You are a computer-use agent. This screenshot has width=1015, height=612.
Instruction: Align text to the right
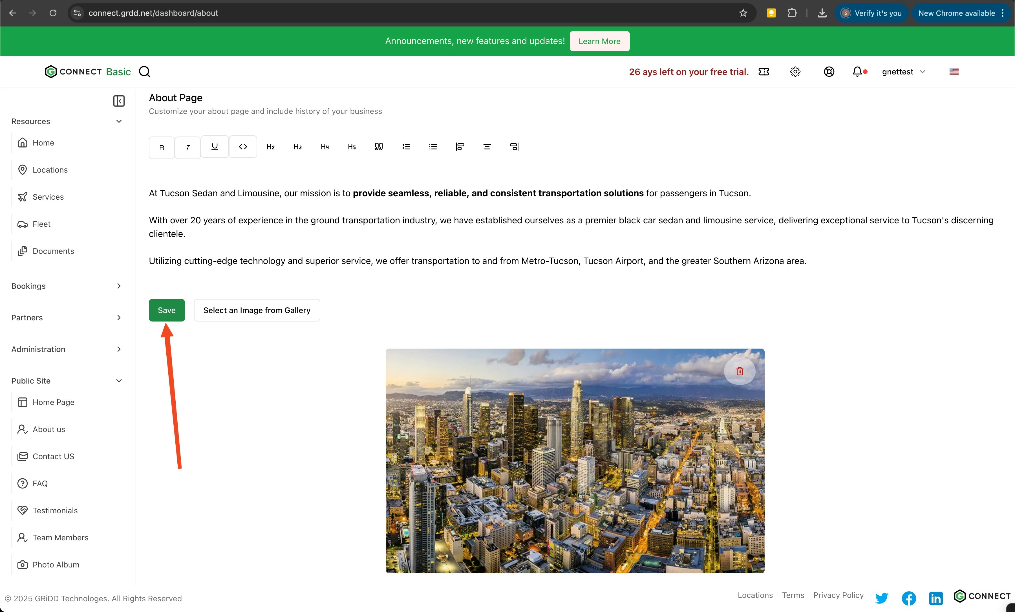(514, 147)
